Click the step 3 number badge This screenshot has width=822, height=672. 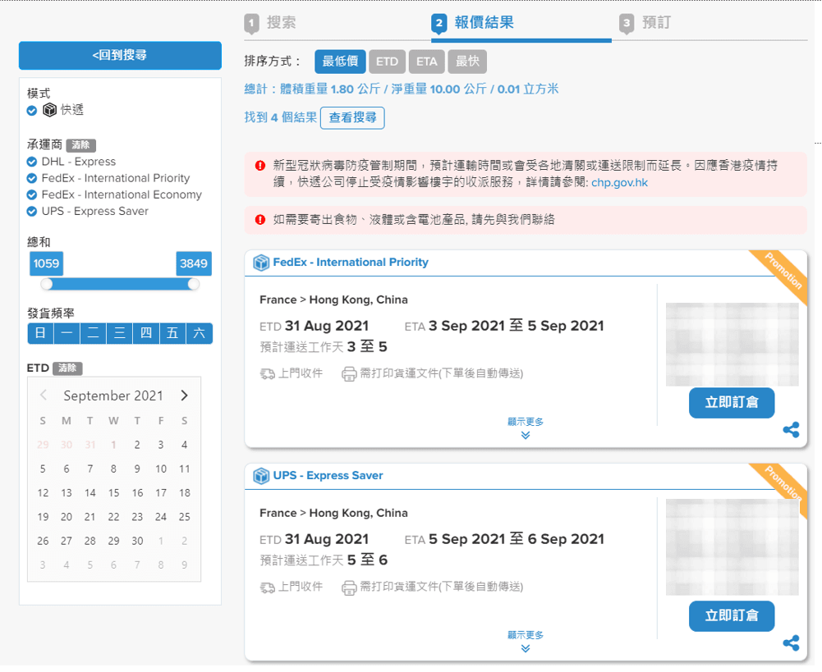[x=627, y=24]
